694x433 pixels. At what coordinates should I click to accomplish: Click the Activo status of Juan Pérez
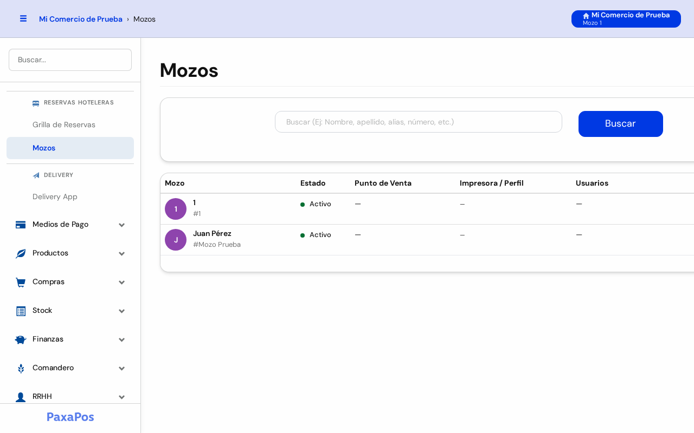pyautogui.click(x=316, y=235)
